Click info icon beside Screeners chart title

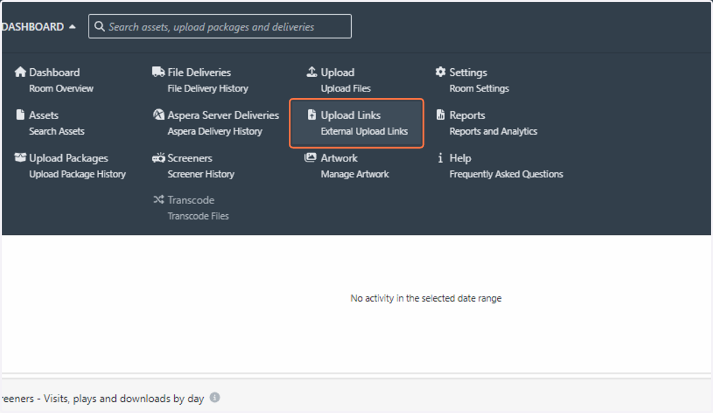(214, 398)
